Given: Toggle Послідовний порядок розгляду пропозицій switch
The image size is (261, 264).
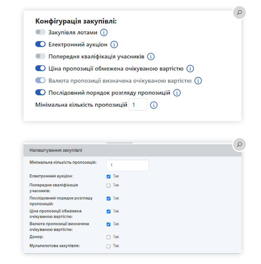Looking at the screenshot, I should pyautogui.click(x=40, y=92).
